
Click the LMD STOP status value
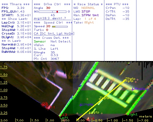pos(86,12)
